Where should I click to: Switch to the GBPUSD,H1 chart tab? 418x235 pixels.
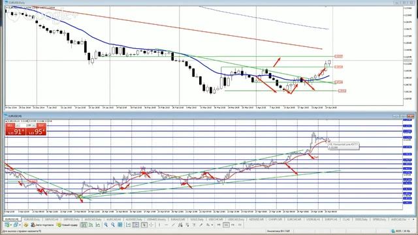[52, 219]
